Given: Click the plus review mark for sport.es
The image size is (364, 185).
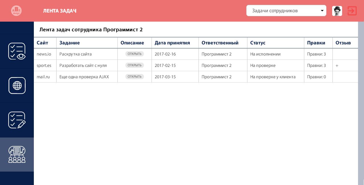Looking at the screenshot, I should click(x=337, y=65).
